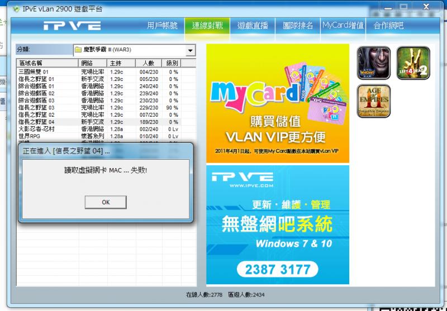Click the 189/230 player count cell
The image size is (447, 311).
click(149, 122)
